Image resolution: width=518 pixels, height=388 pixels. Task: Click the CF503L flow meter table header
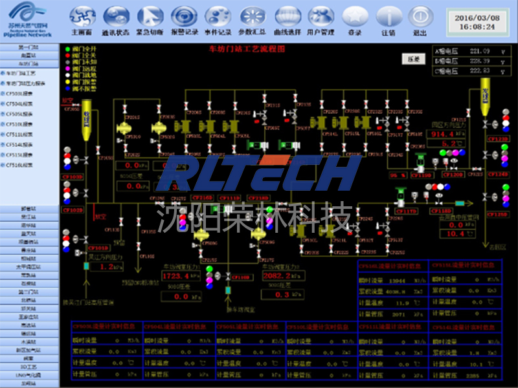tap(106, 327)
